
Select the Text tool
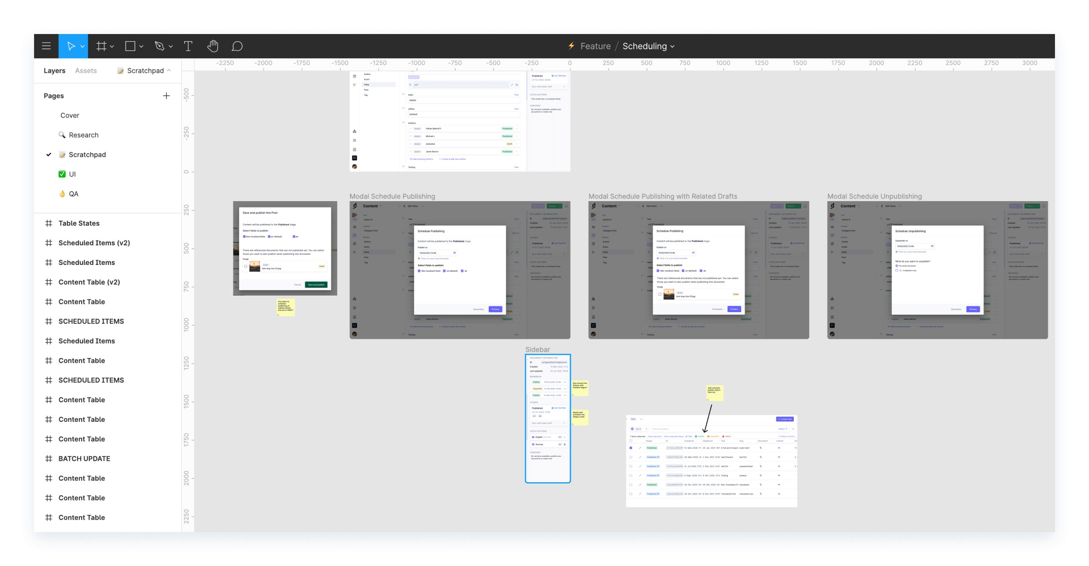click(188, 46)
